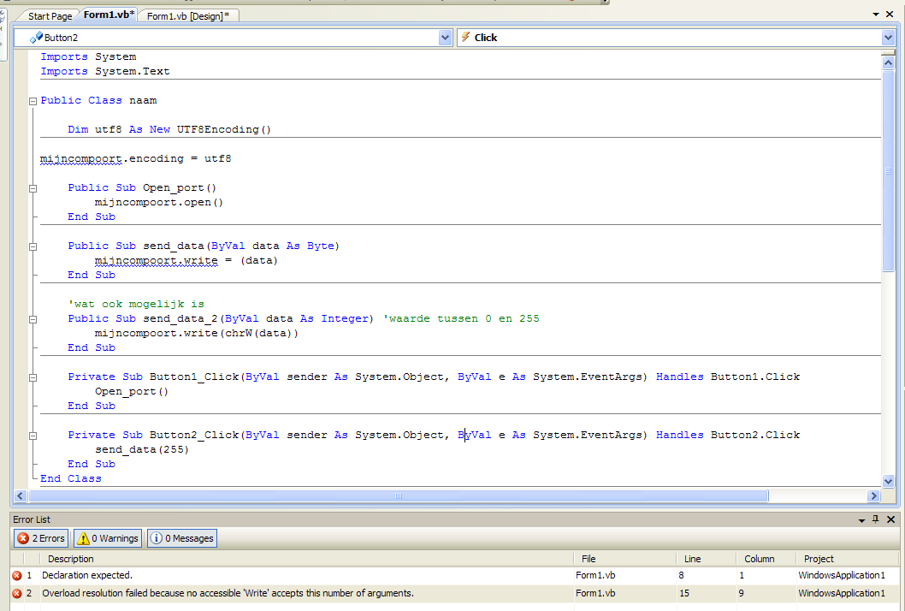Open the Click events dropdown list

coord(886,37)
